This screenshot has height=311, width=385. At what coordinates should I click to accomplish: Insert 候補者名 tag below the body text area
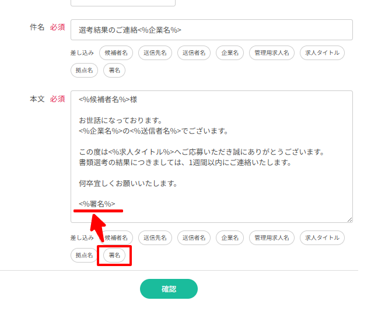(116, 238)
